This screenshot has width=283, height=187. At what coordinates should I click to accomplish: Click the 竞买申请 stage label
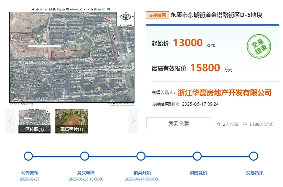86,173
